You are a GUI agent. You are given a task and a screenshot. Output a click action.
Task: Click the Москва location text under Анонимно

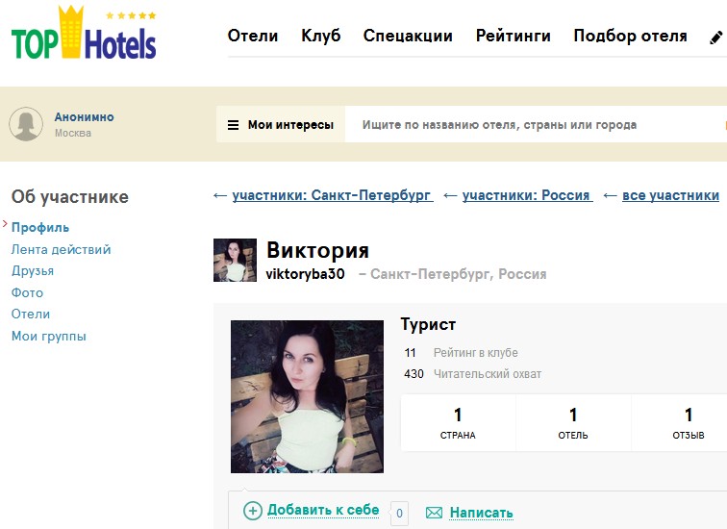click(x=73, y=133)
